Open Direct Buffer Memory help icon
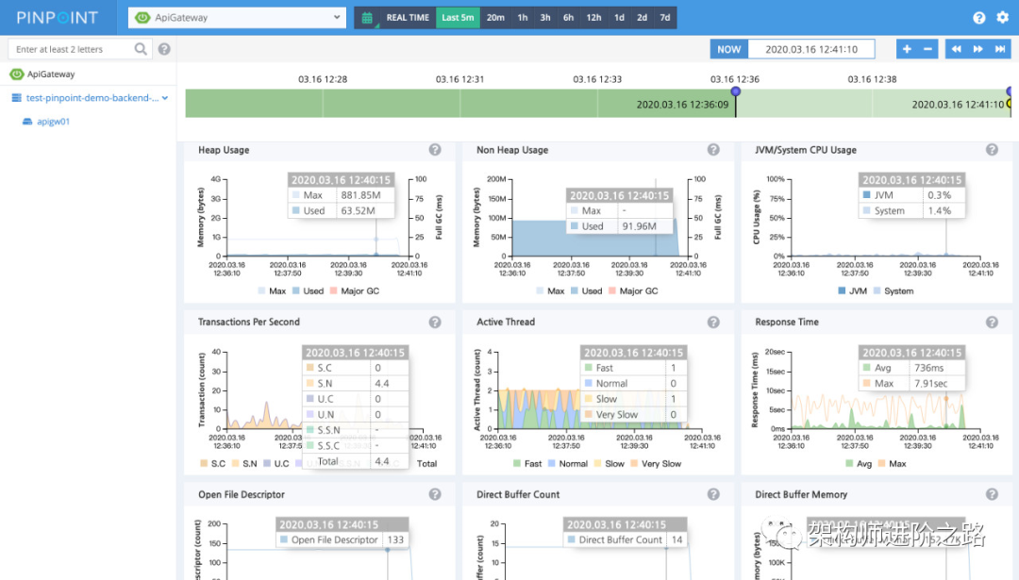1019x580 pixels. point(992,494)
